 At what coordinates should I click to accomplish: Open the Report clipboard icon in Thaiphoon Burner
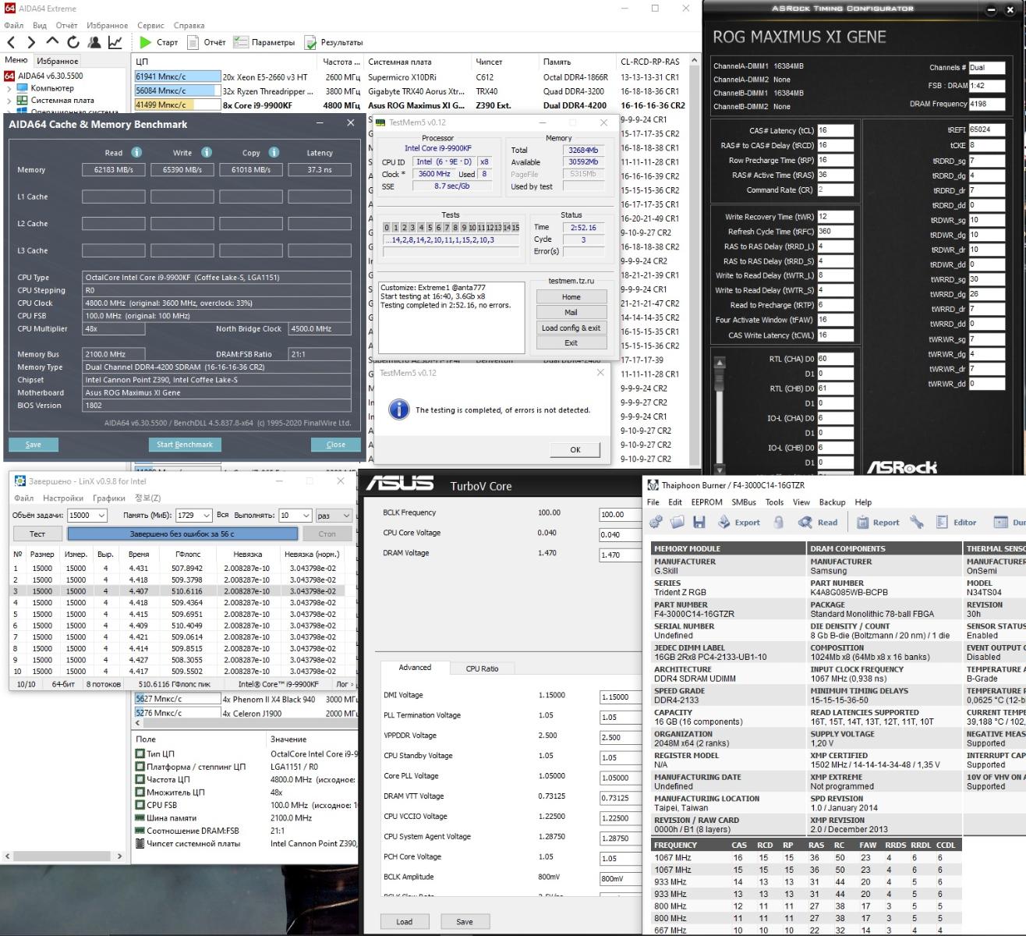pos(863,523)
